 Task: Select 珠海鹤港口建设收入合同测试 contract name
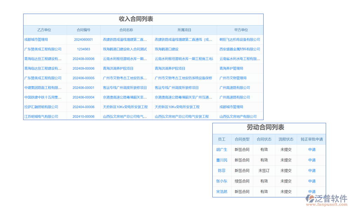(125, 49)
